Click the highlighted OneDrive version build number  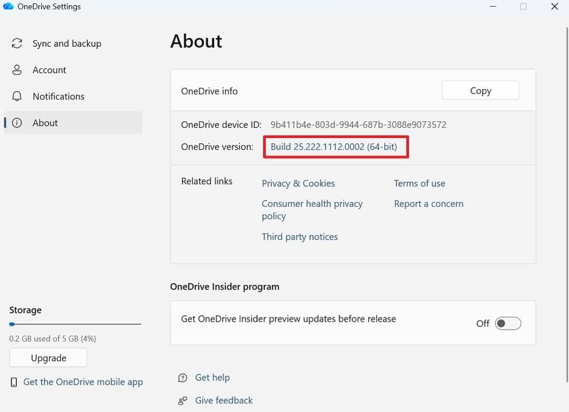point(335,146)
